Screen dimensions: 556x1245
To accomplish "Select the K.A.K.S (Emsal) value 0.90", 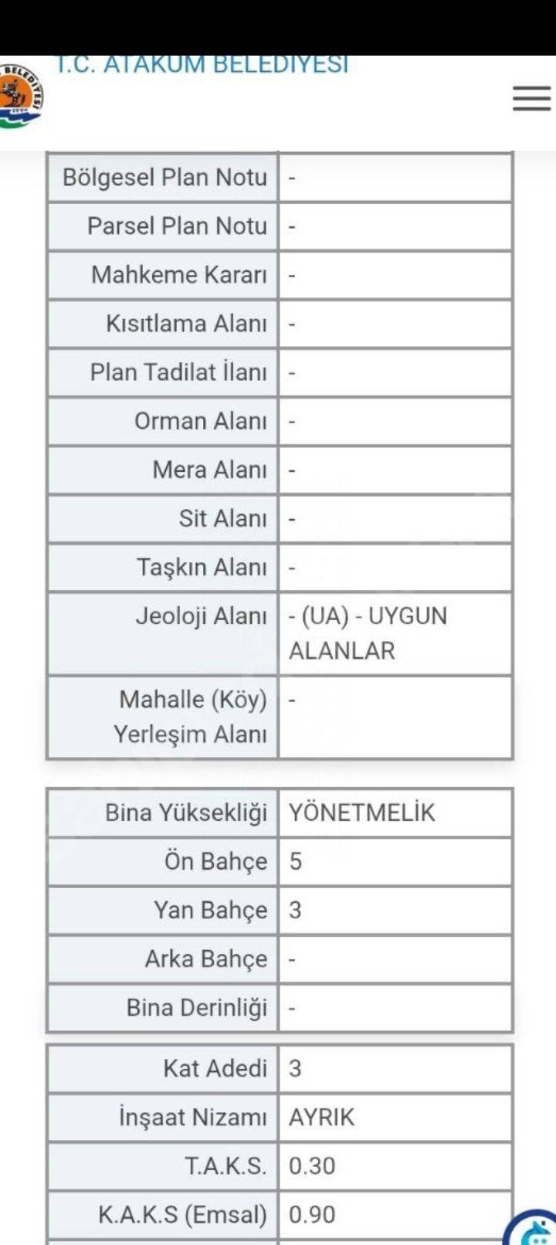I will 312,1215.
